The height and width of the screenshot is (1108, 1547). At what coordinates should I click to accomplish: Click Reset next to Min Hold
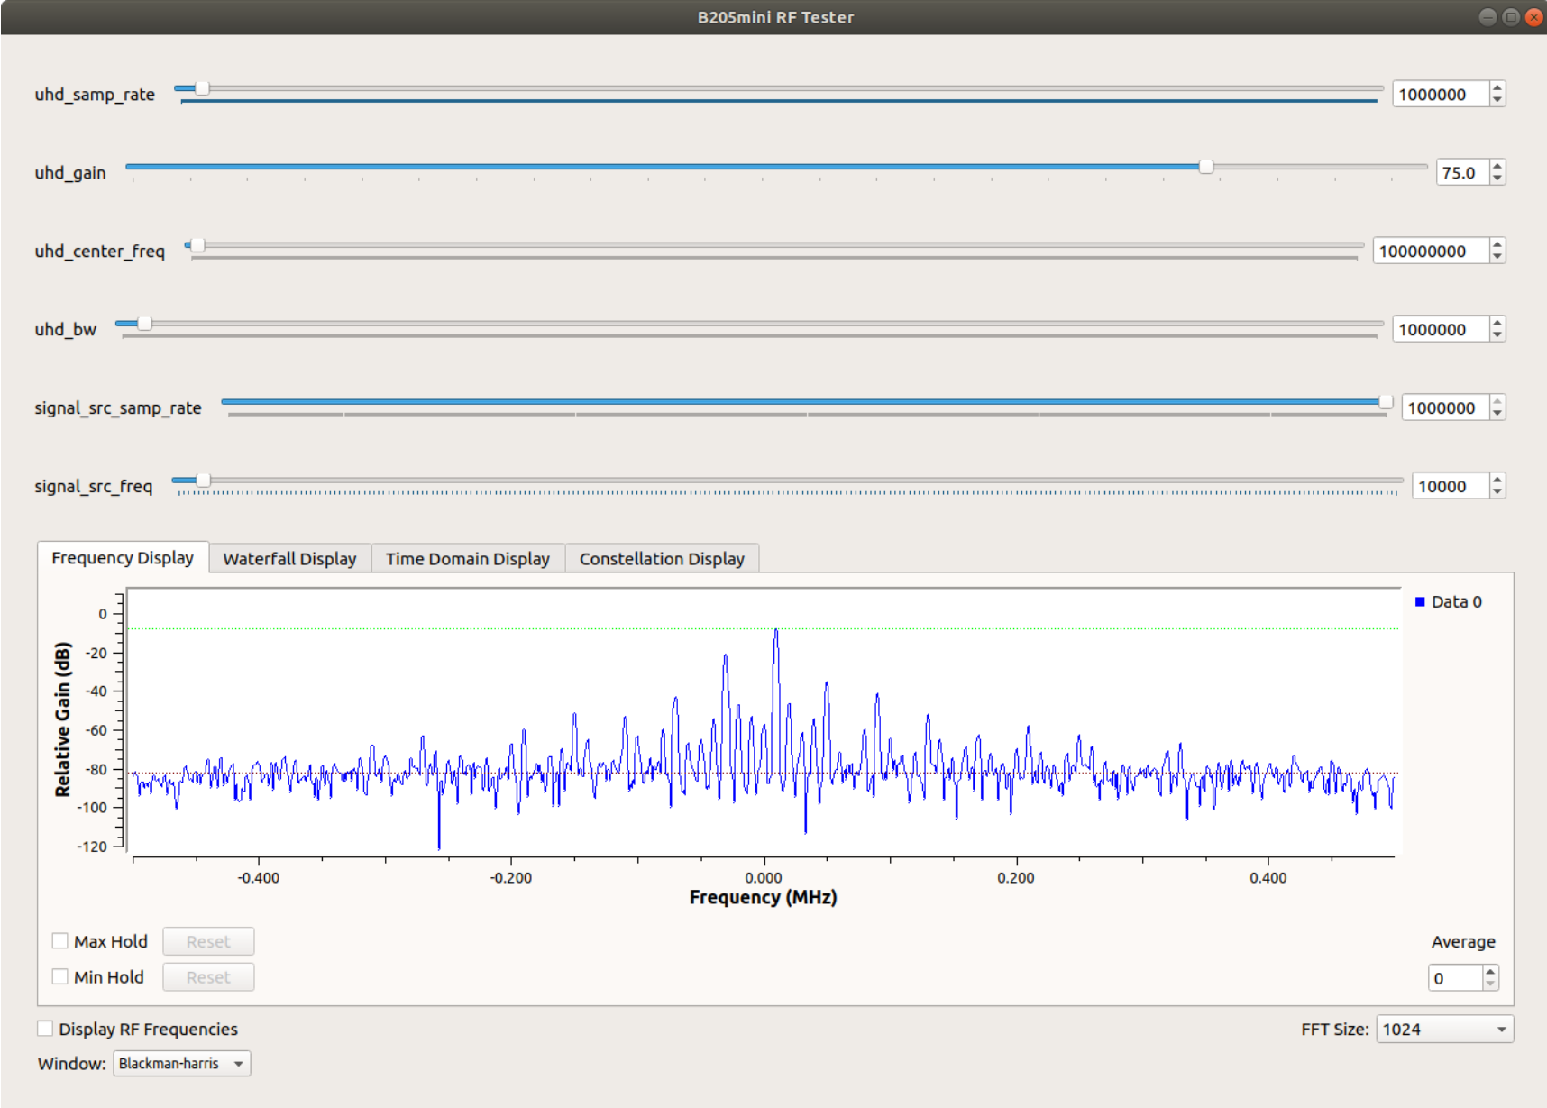[x=208, y=977]
